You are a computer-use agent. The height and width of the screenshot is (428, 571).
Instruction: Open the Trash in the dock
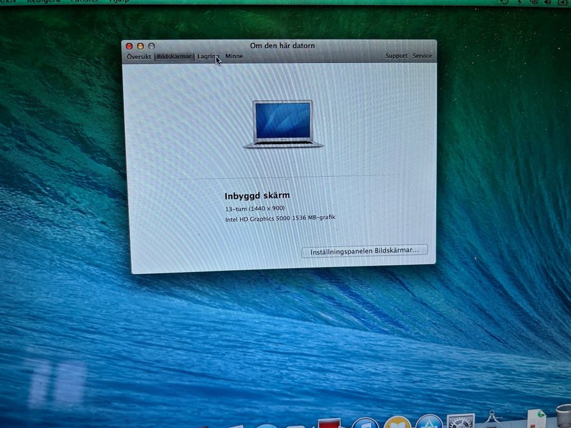point(563,417)
